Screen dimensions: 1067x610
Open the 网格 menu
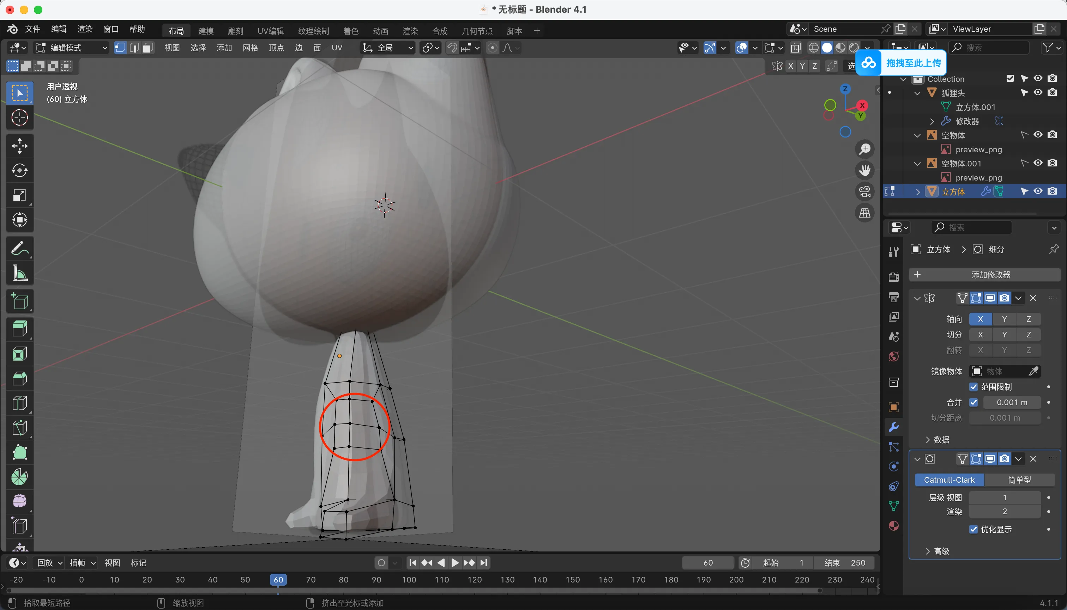click(250, 48)
